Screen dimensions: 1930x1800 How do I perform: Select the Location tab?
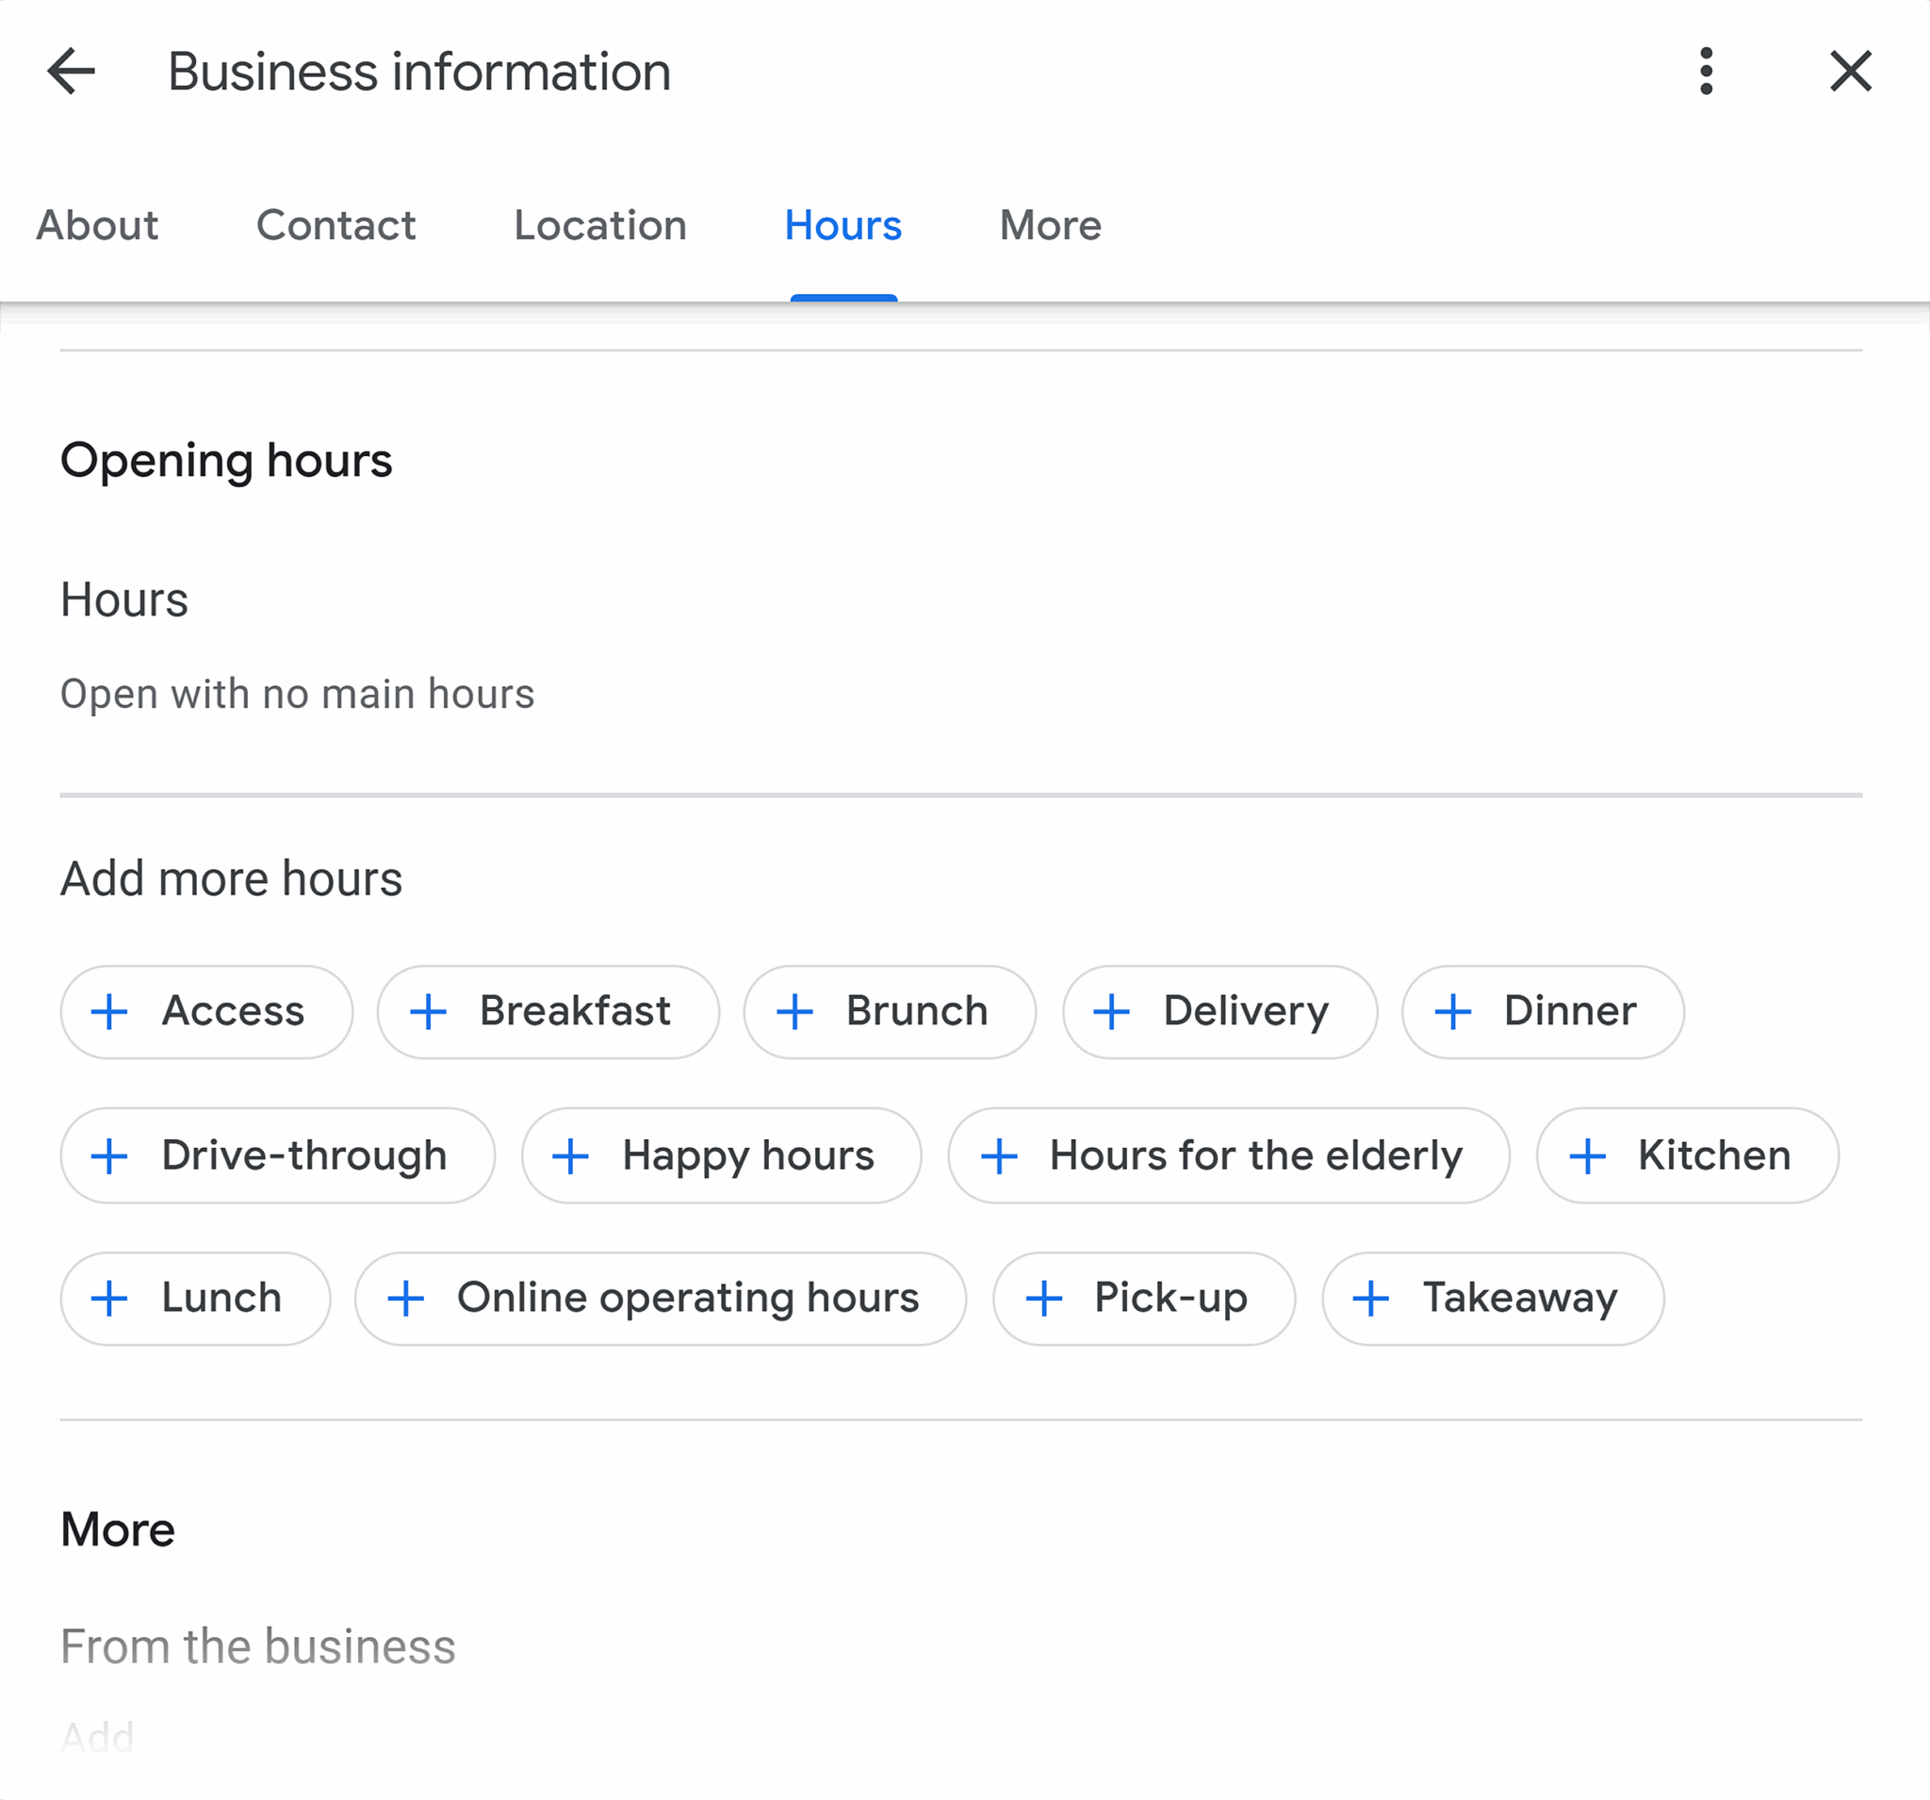tap(600, 225)
